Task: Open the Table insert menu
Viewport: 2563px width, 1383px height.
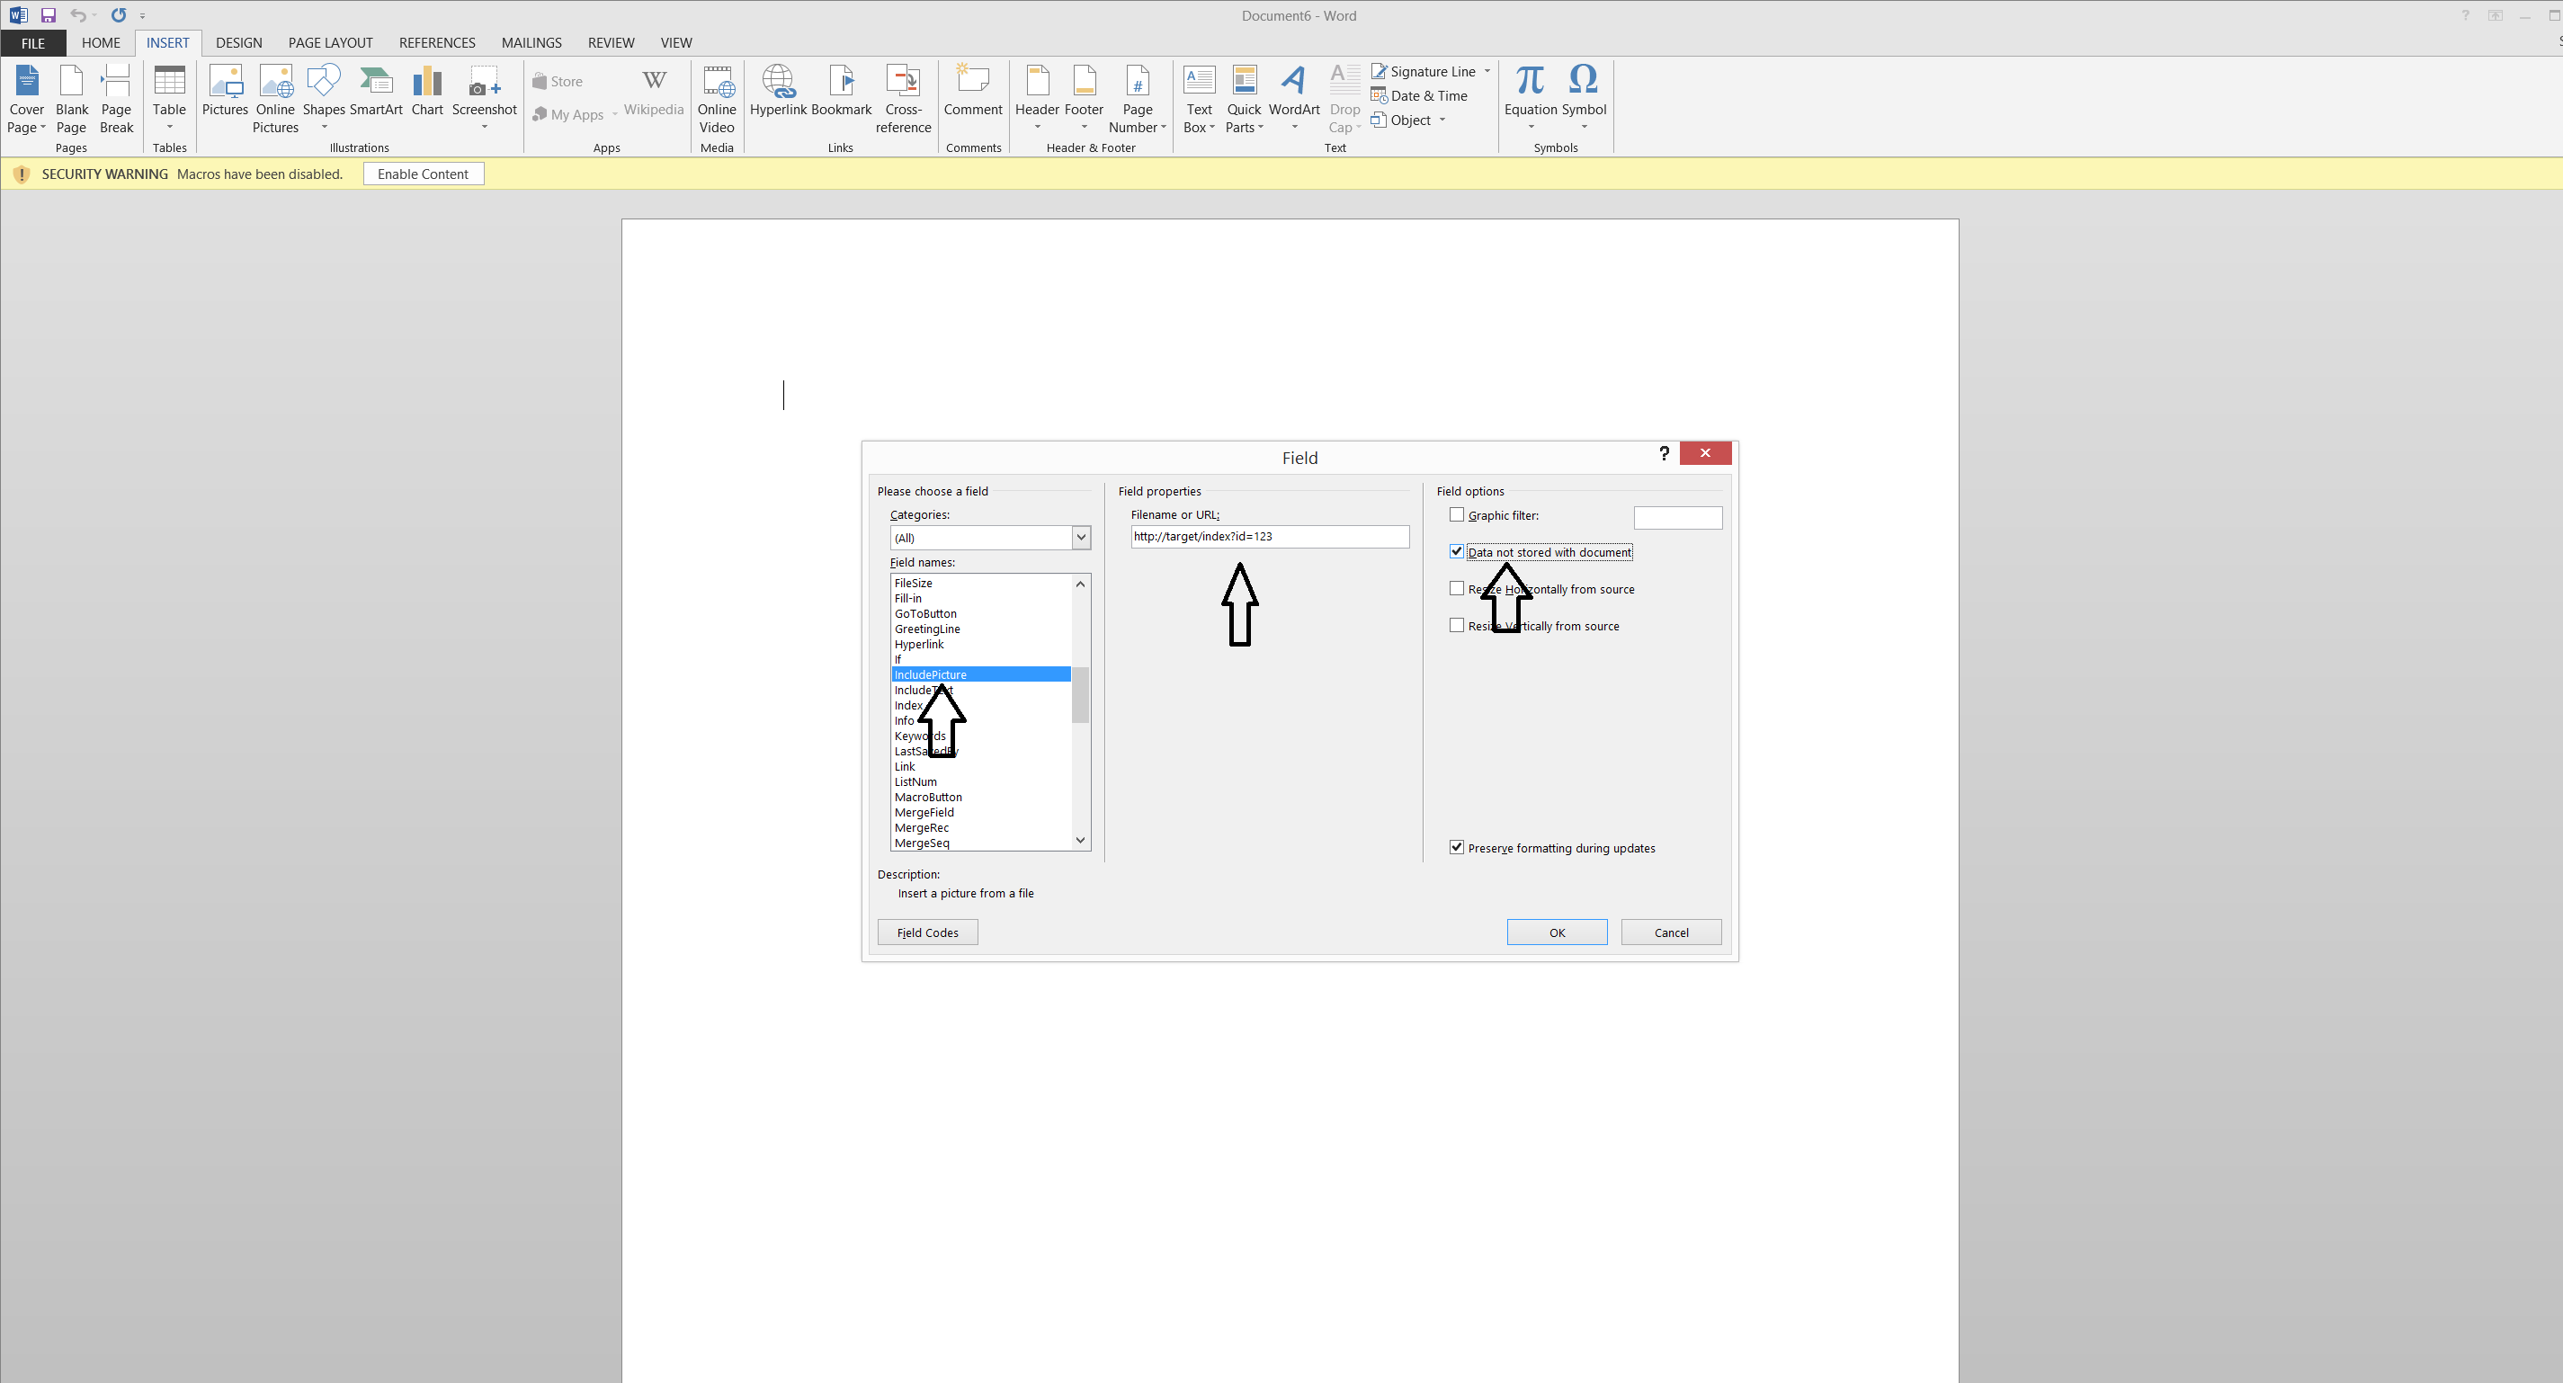Action: [x=169, y=99]
